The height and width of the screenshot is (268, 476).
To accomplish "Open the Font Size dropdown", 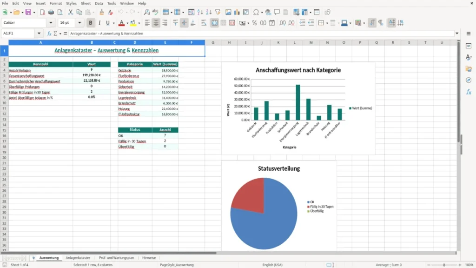I will [79, 22].
